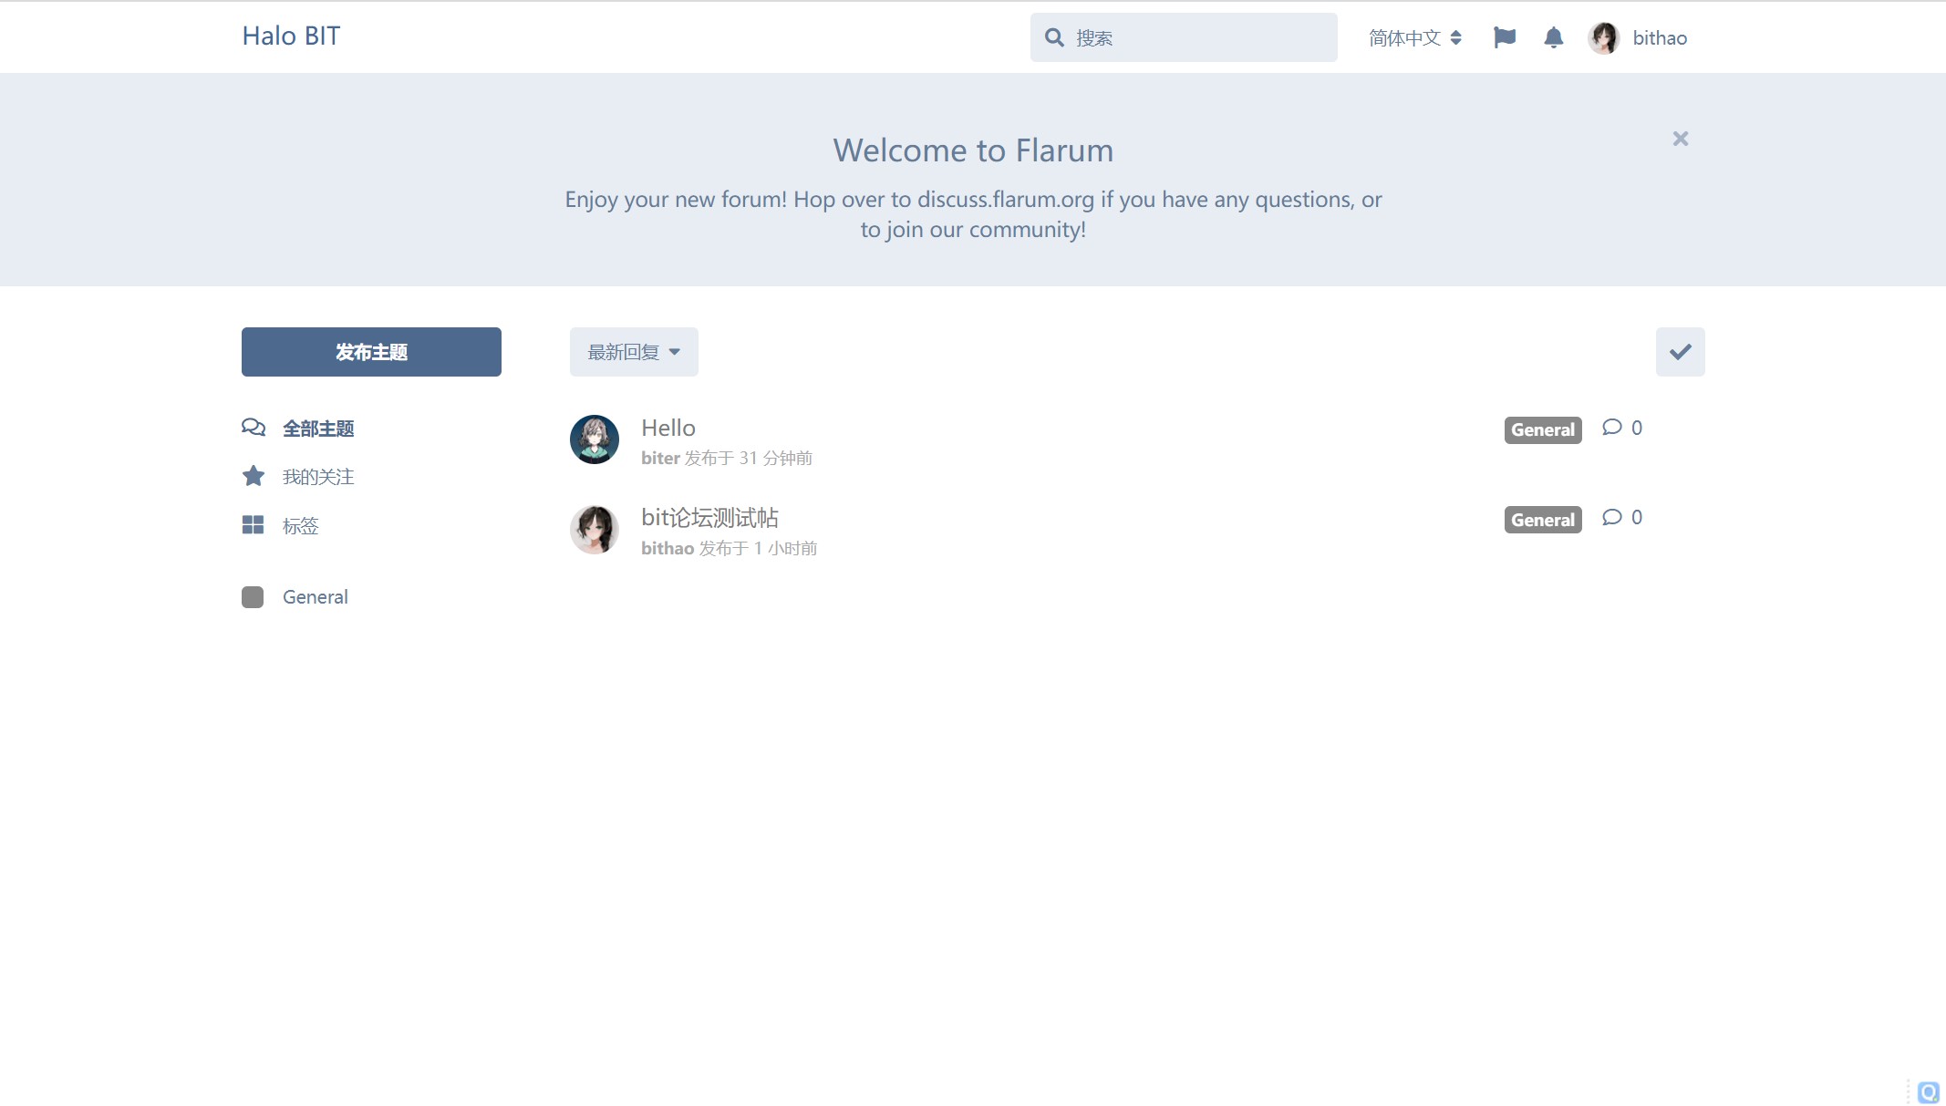1946x1106 pixels.
Task: Click the General tag on Hello row
Action: (x=1543, y=430)
